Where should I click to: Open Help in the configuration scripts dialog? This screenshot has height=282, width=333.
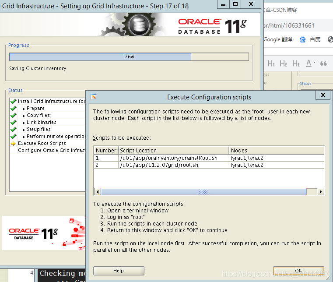tap(119, 271)
